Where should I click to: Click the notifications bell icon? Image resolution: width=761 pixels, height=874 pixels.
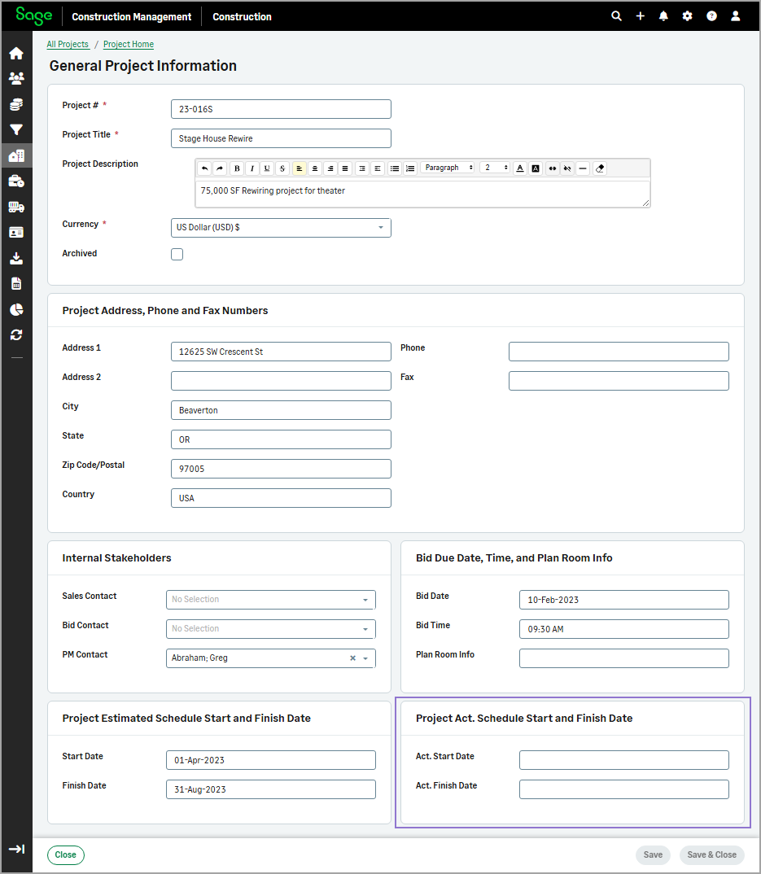coord(663,16)
